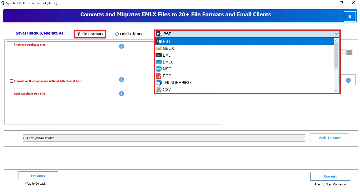The image size is (360, 192).
Task: Select the EMLX format option
Action: click(x=245, y=62)
